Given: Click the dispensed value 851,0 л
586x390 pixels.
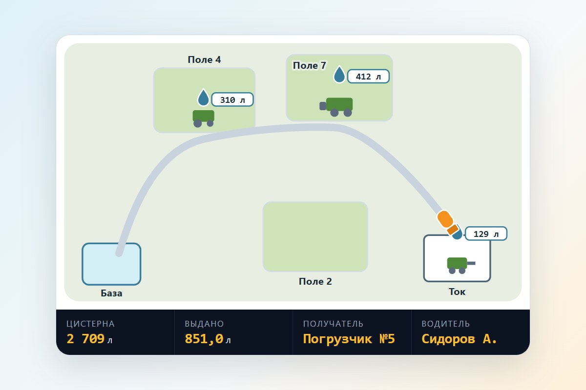Looking at the screenshot, I should (208, 339).
